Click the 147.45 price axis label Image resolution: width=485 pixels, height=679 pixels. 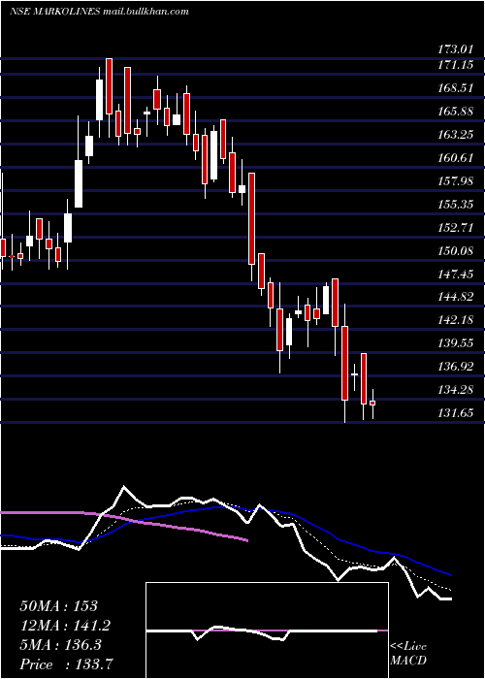(455, 275)
